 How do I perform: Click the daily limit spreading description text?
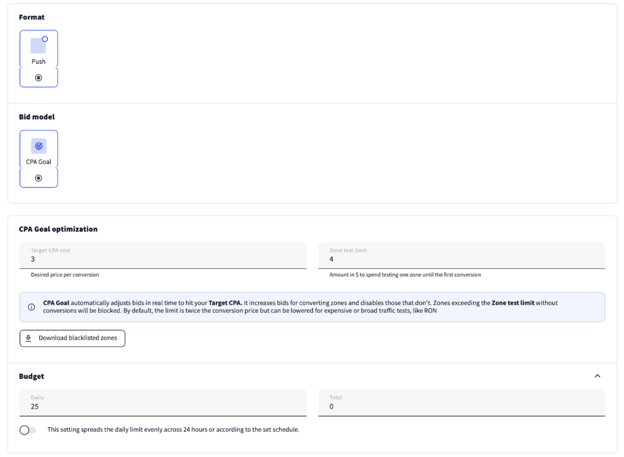coord(173,430)
